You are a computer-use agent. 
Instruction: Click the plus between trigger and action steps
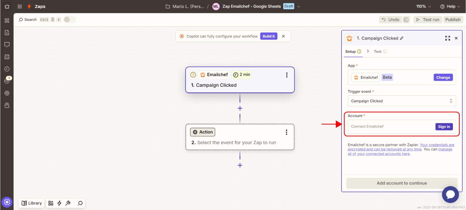point(240,108)
